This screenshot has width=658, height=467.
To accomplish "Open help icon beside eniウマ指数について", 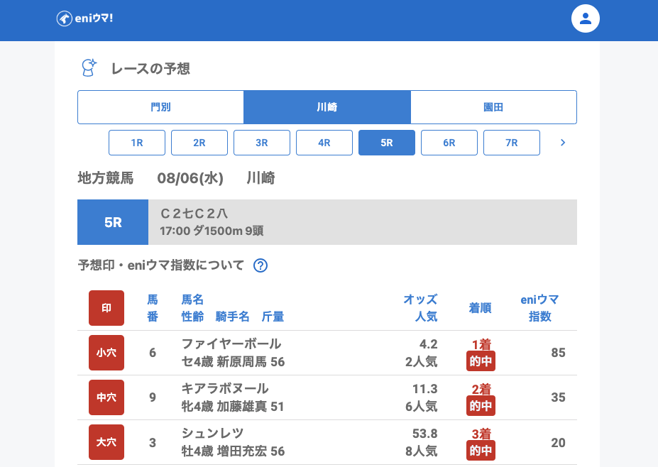I will click(x=261, y=265).
